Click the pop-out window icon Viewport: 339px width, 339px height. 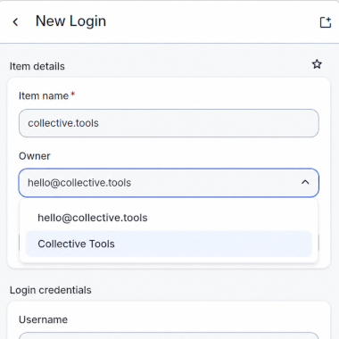coord(326,22)
